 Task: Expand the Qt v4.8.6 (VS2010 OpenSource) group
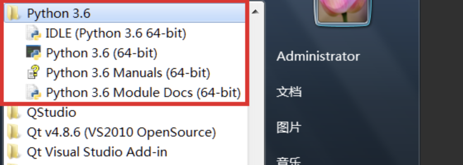(121, 132)
